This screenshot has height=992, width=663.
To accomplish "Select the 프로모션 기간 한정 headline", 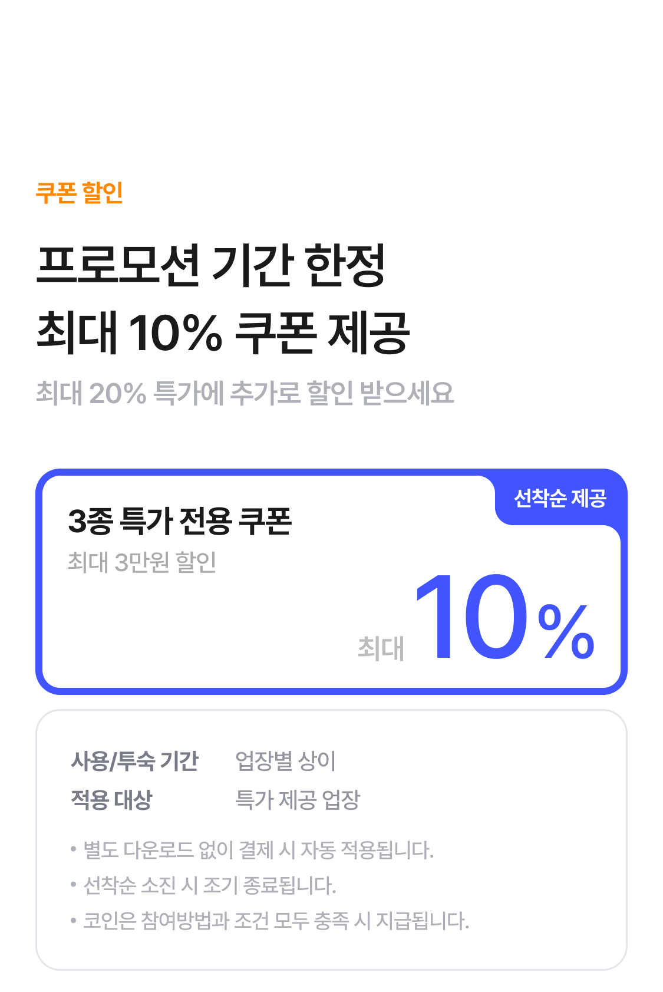I will click(212, 265).
